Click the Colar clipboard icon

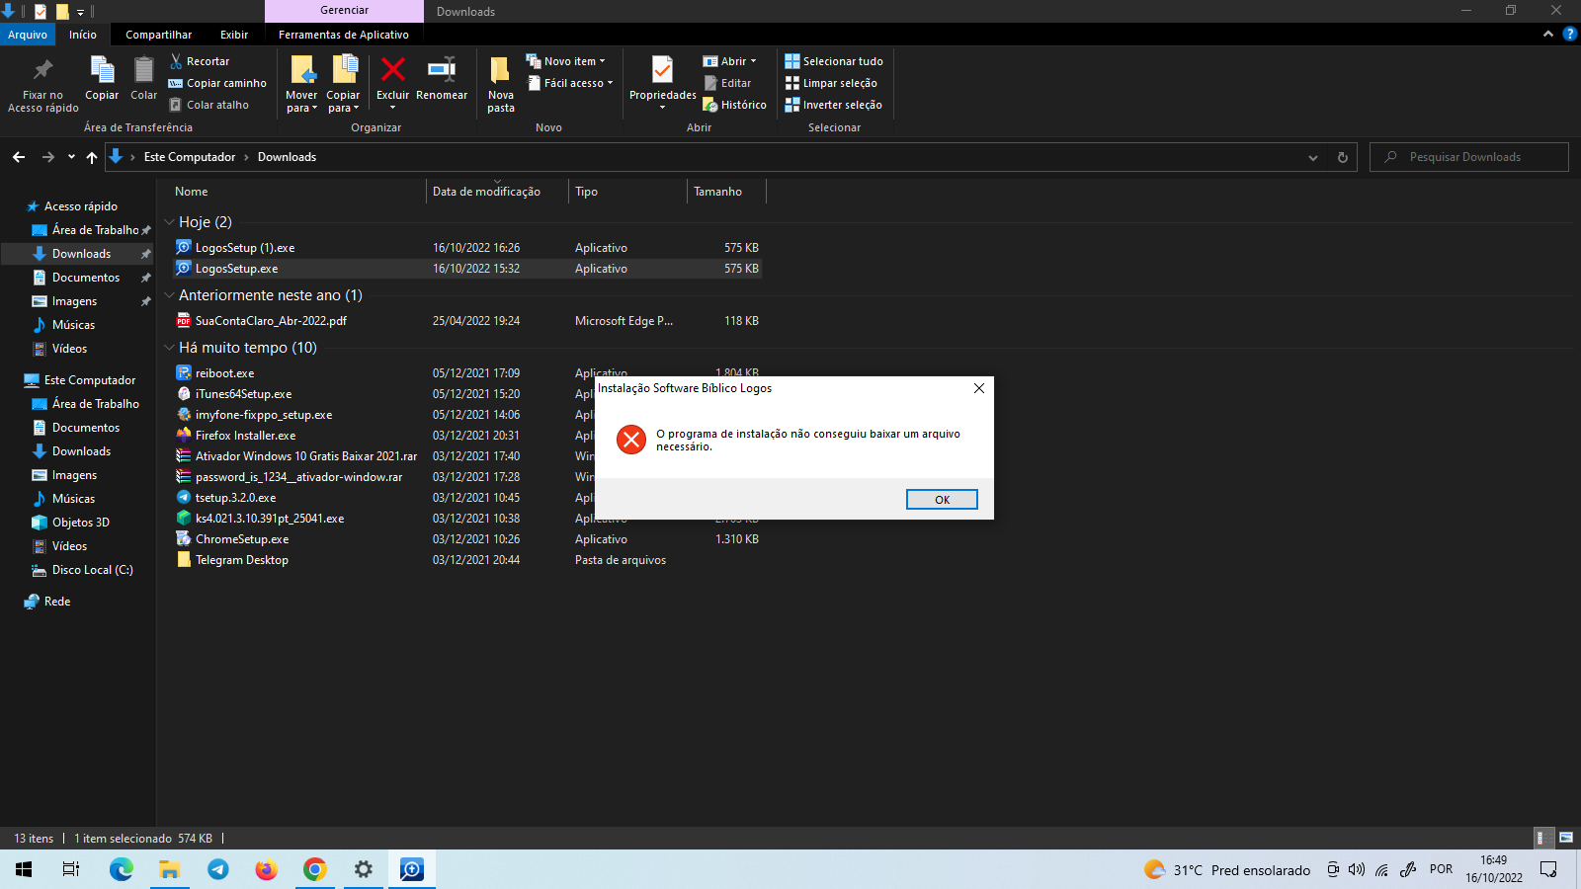(x=144, y=70)
